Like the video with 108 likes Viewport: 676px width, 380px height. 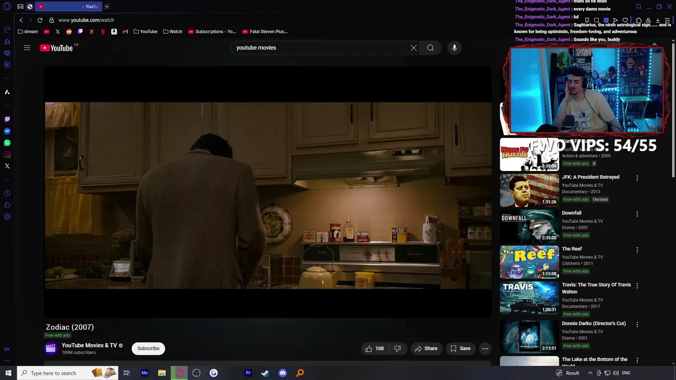[x=374, y=348]
